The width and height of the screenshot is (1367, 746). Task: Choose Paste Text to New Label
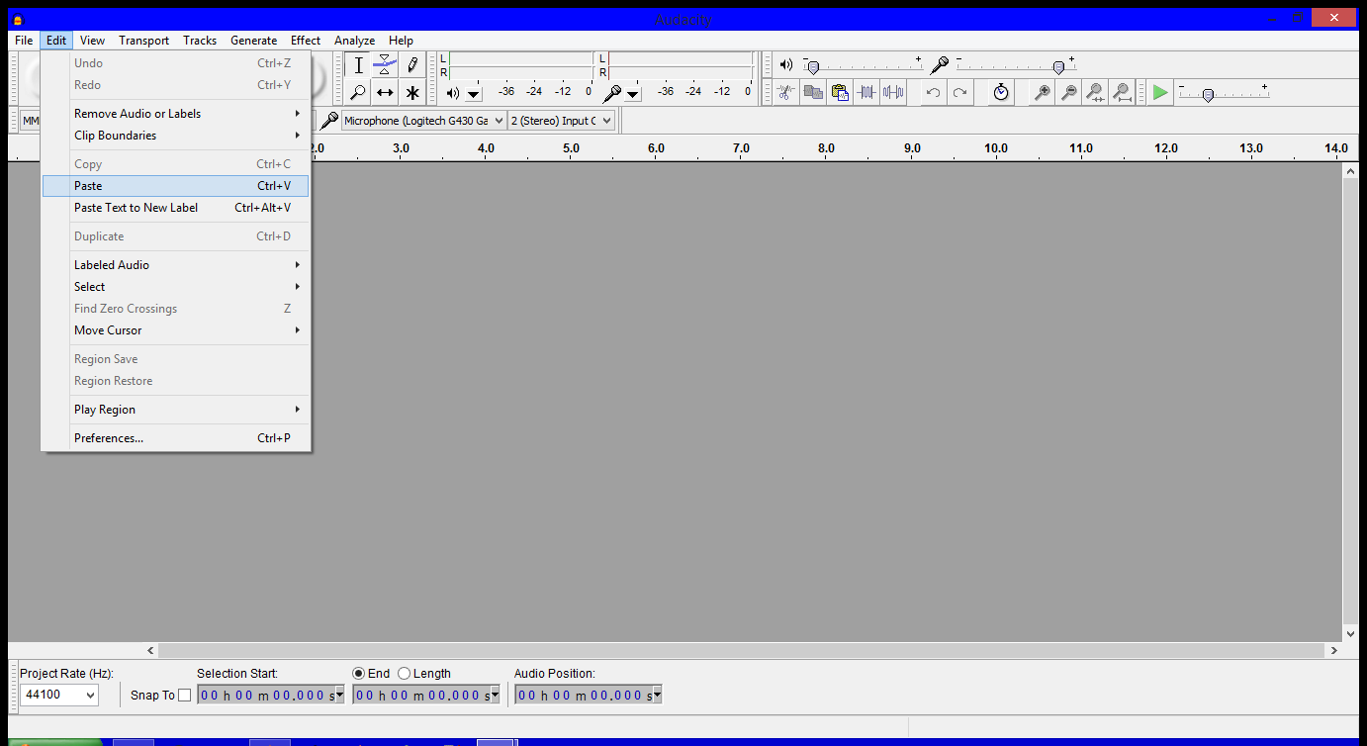coord(176,208)
